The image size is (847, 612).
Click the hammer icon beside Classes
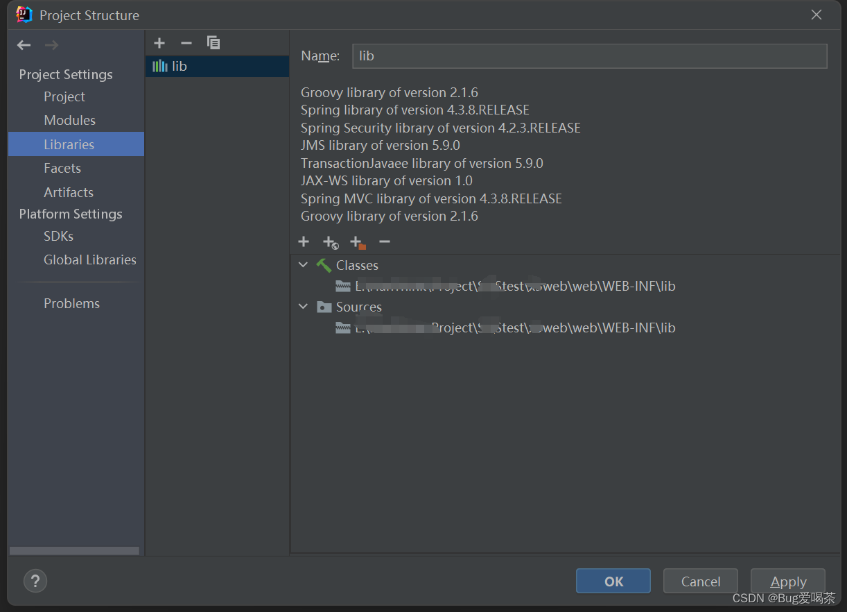324,265
